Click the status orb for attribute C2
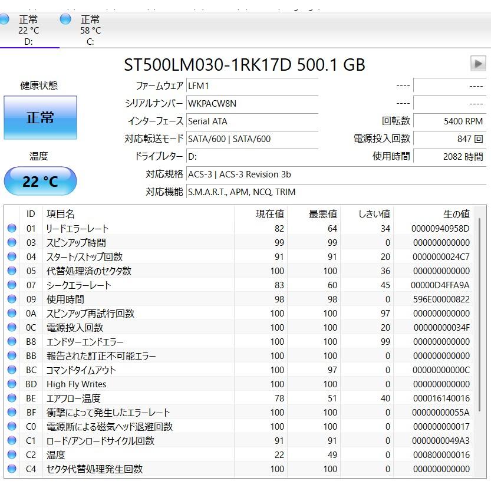 click(12, 454)
